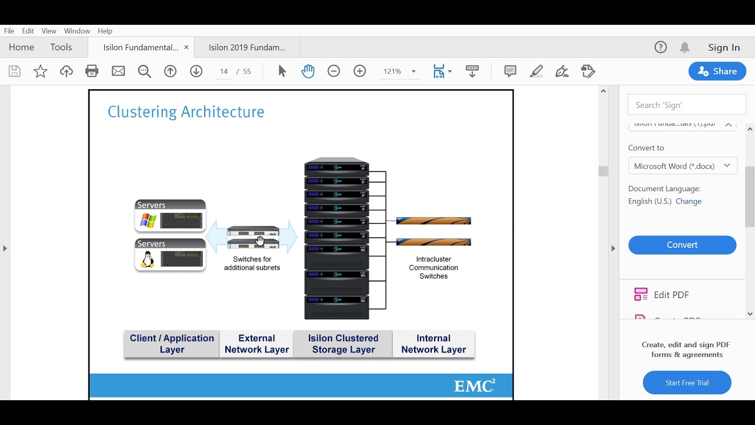Select the highlighter pen tool
This screenshot has width=755, height=425.
click(x=536, y=71)
